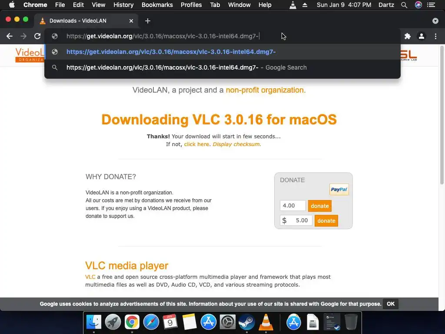Screen dimensions: 445x334
Task: Open Steam from the Dock
Action: tap(247, 322)
